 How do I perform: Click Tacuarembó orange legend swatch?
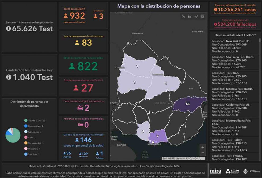pyautogui.click(x=25, y=143)
